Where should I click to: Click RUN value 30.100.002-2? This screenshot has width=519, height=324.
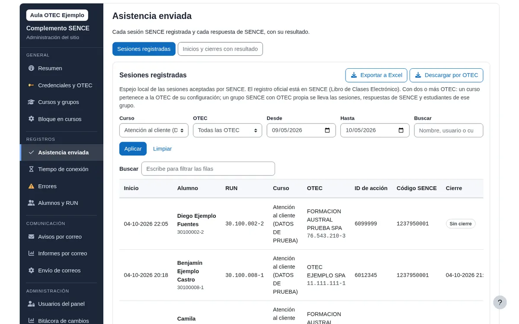[244, 224]
